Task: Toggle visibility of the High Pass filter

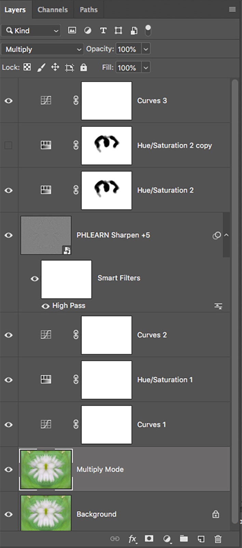Action: click(45, 306)
